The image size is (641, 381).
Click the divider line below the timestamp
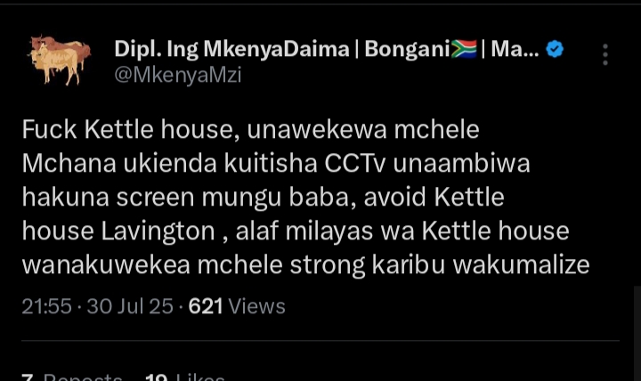coord(320,341)
